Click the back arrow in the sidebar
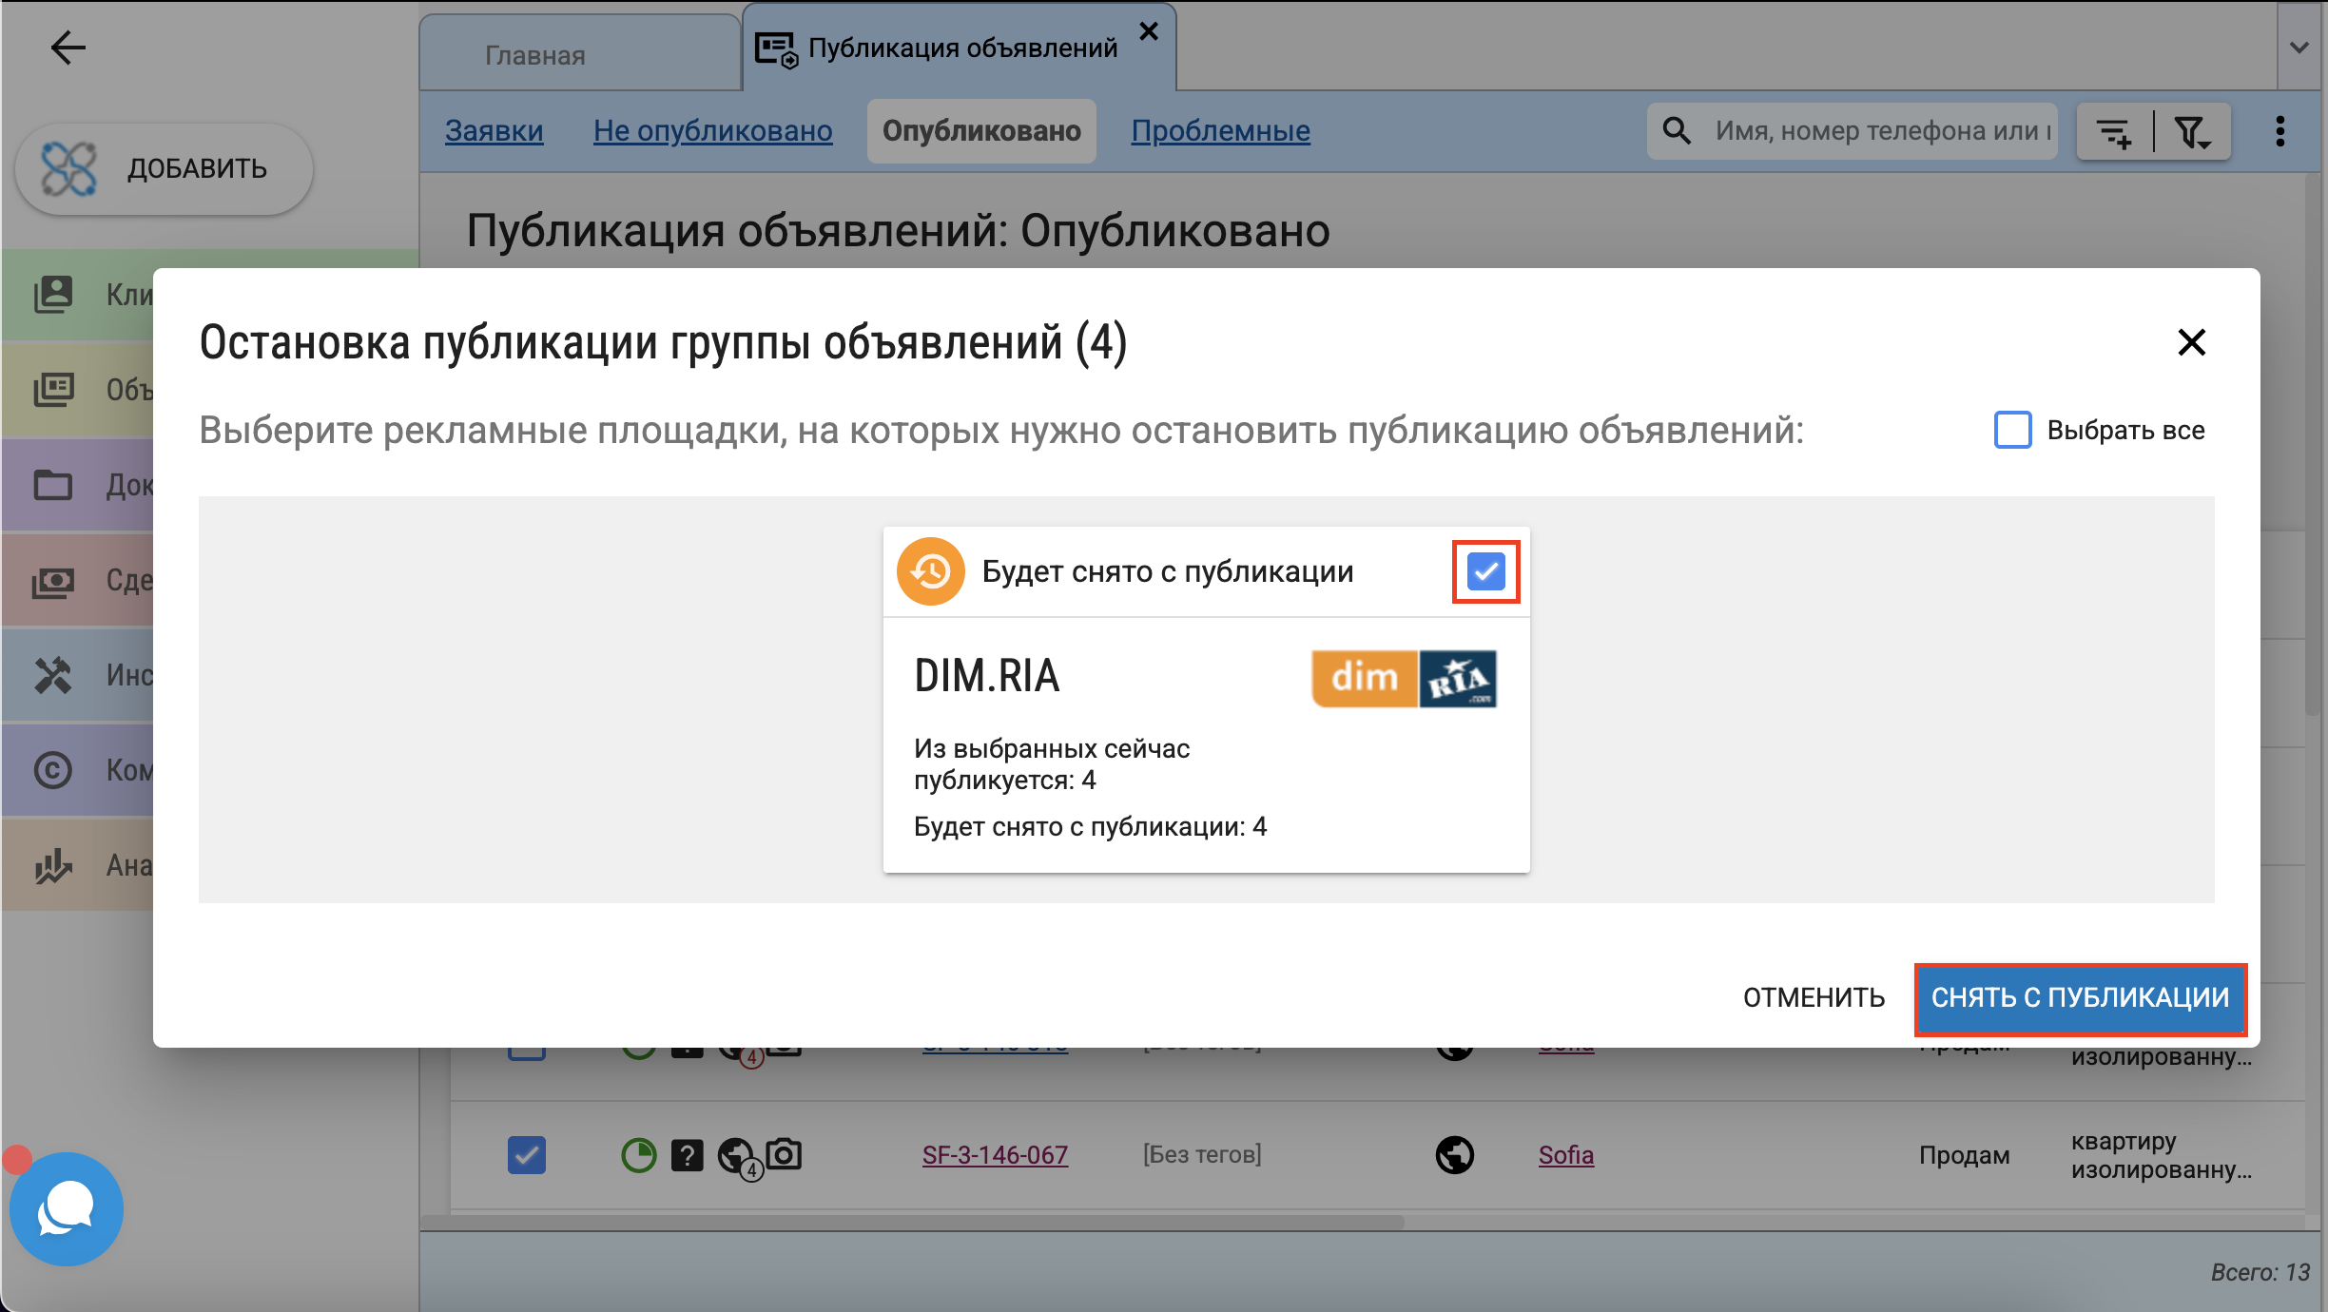The height and width of the screenshot is (1312, 2328). [68, 48]
